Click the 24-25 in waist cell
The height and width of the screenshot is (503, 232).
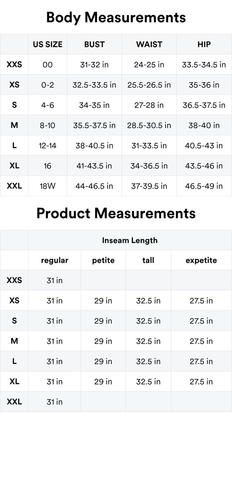tap(149, 65)
